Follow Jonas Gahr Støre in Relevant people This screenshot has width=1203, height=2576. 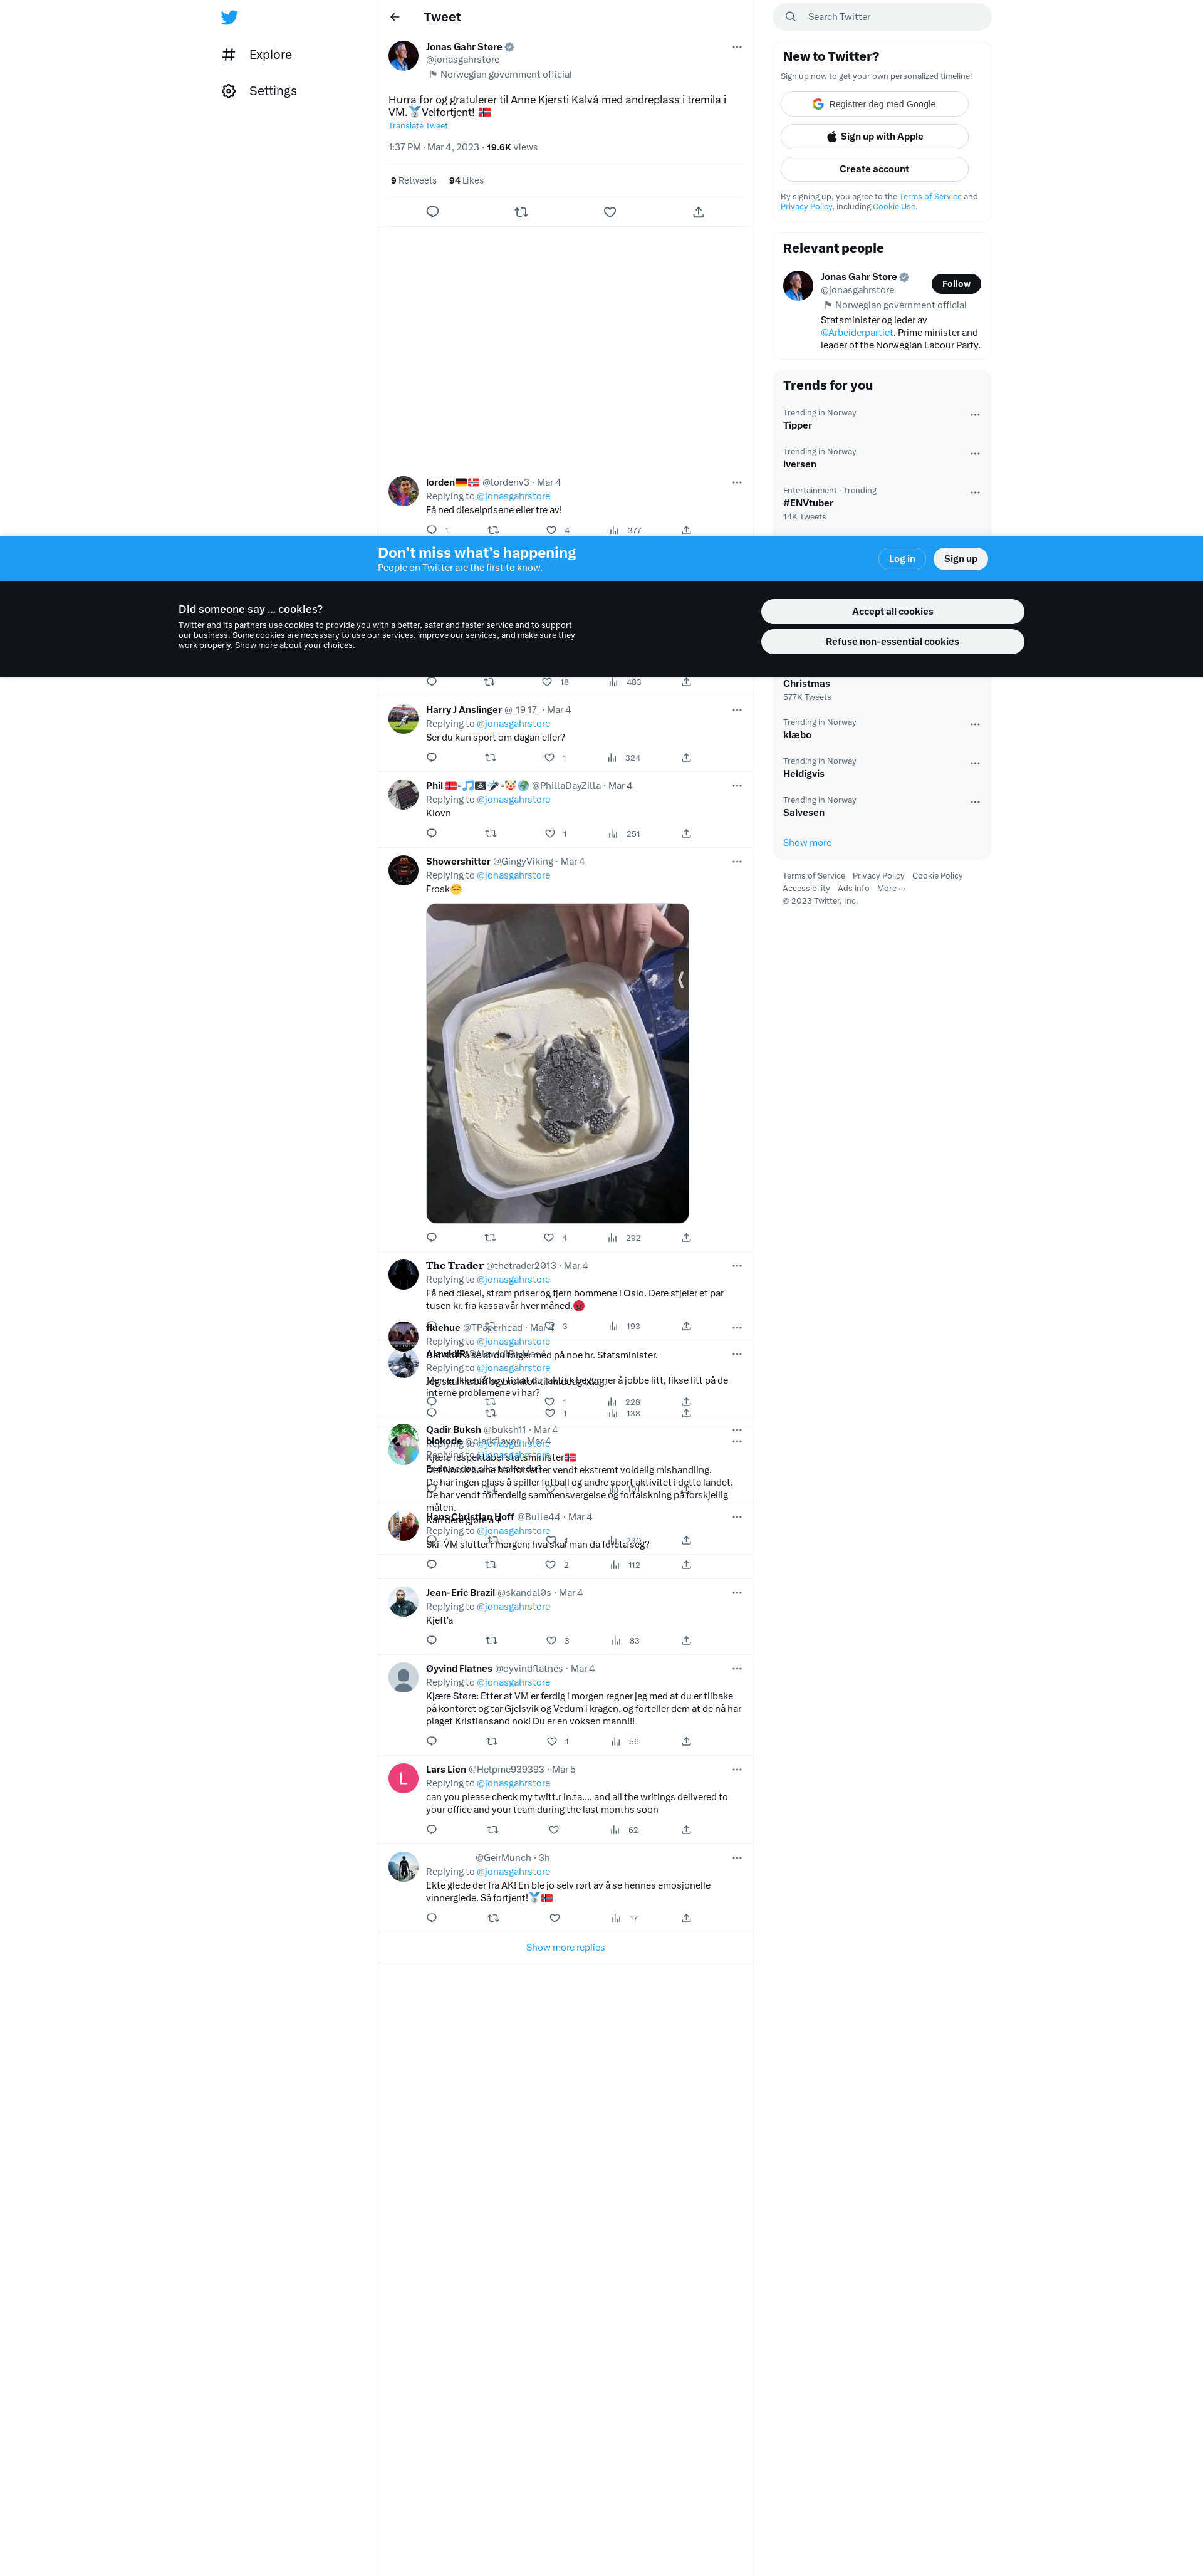tap(956, 284)
